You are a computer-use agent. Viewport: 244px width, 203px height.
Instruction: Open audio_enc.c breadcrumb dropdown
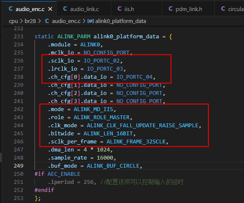[x=66, y=21]
